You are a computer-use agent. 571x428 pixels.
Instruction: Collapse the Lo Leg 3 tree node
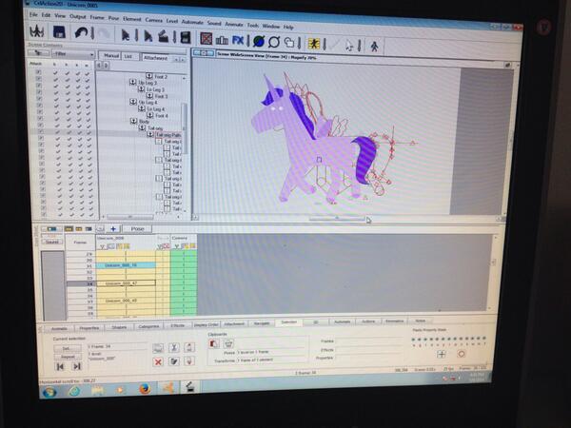click(141, 88)
